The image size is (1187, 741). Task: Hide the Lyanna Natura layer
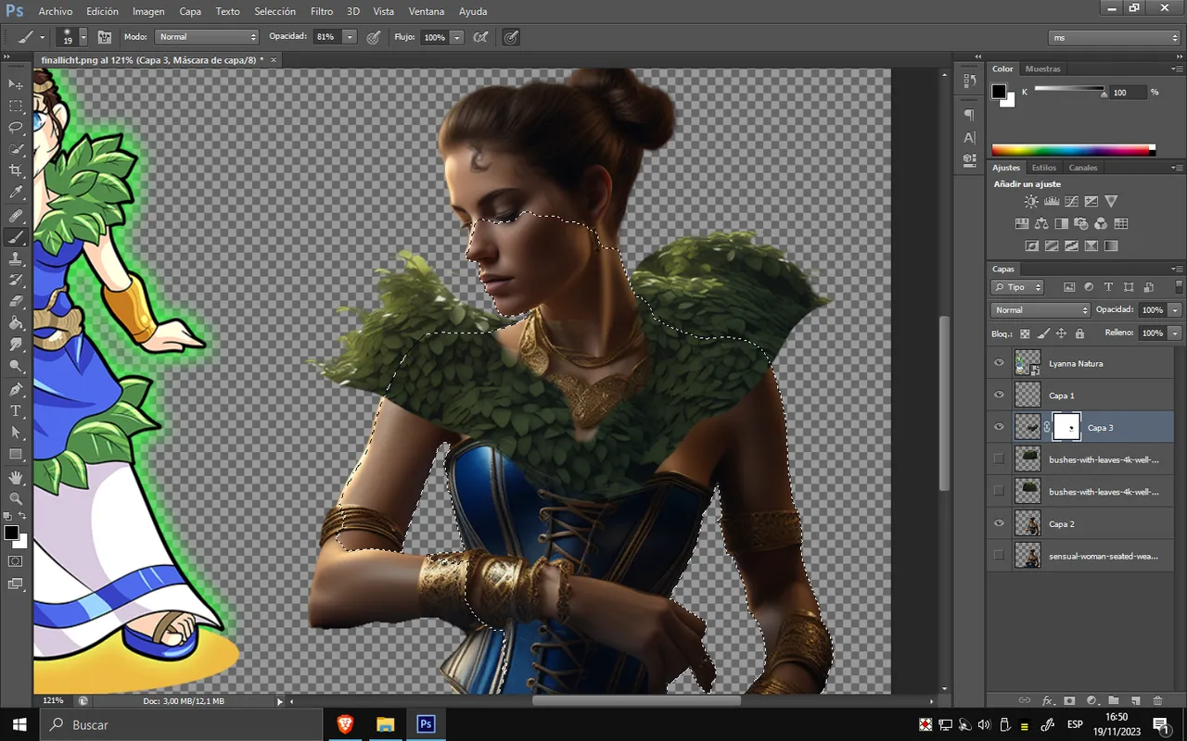[999, 363]
